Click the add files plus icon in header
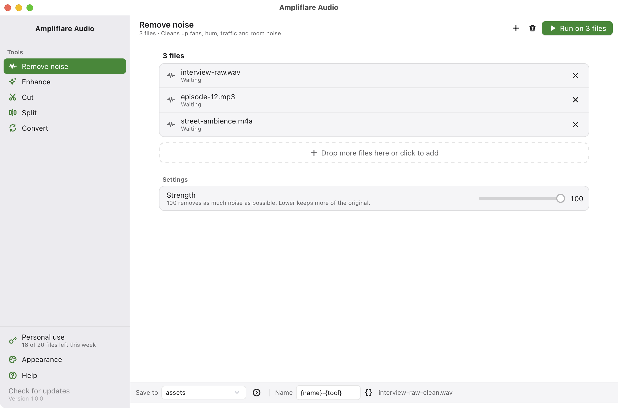Screen dimensions: 618x408 [516, 28]
